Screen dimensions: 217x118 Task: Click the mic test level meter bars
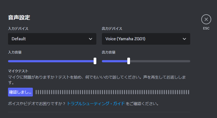112,92
